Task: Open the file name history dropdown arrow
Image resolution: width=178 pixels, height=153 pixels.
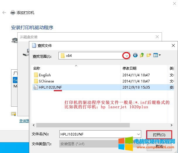Action: (x=139, y=134)
